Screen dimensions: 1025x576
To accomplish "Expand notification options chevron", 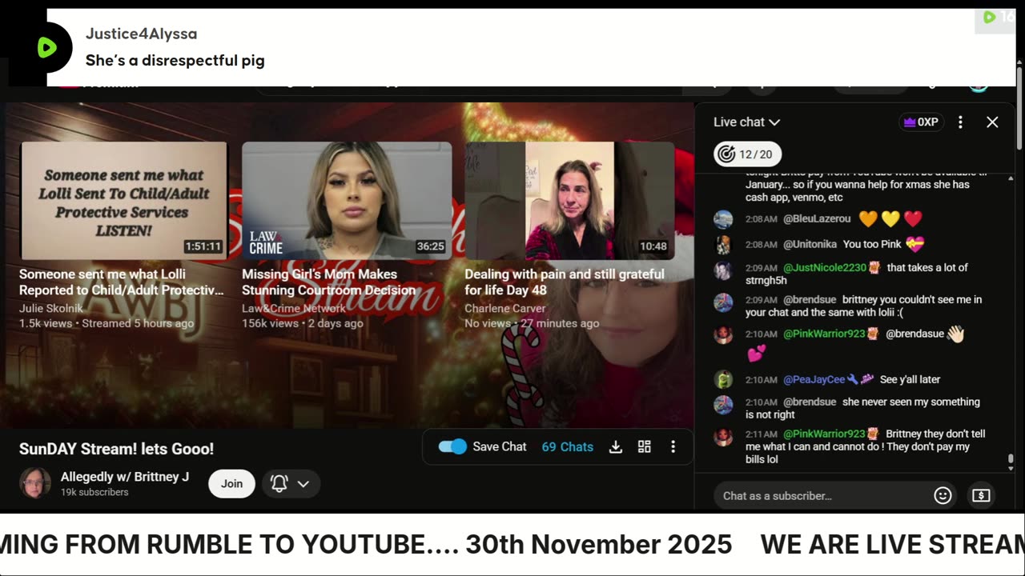I will click(303, 483).
